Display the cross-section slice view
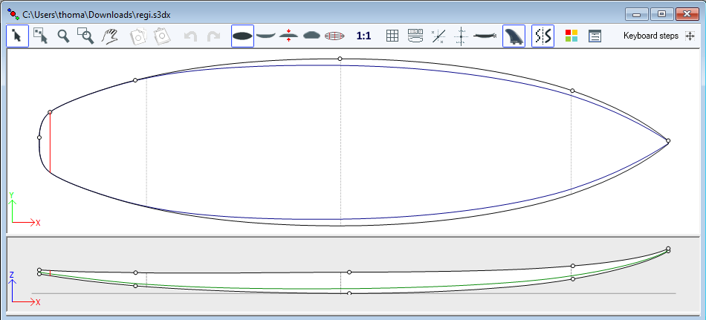Screen dimensions: 706x320 pos(311,36)
